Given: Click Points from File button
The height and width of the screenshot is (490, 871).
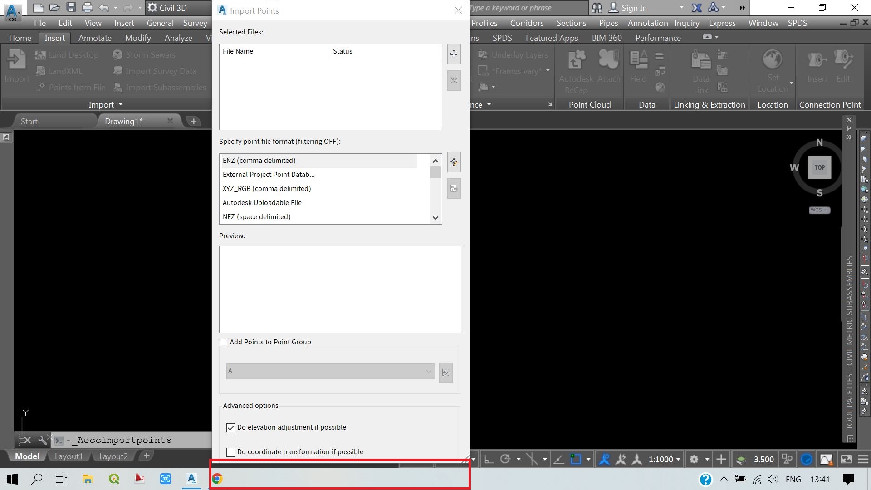Looking at the screenshot, I should pyautogui.click(x=70, y=88).
